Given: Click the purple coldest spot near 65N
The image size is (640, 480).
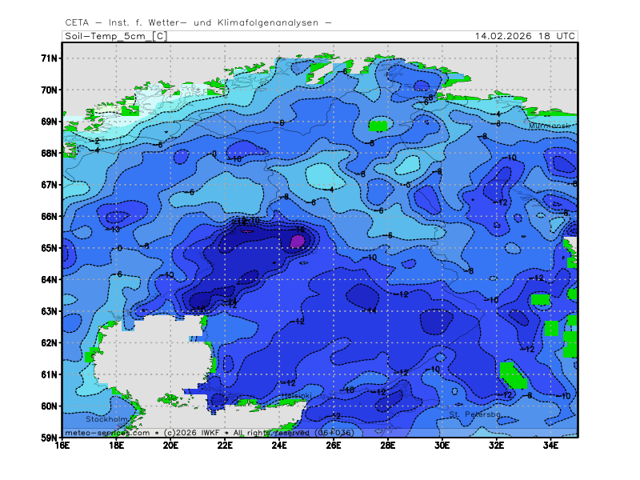Looking at the screenshot, I should [297, 240].
